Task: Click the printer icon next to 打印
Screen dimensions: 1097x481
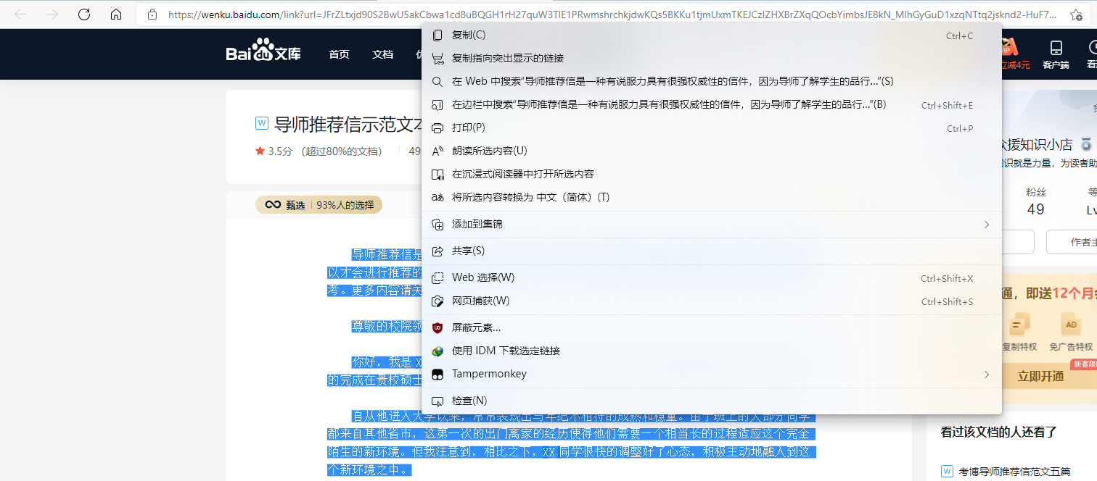Action: pyautogui.click(x=437, y=127)
